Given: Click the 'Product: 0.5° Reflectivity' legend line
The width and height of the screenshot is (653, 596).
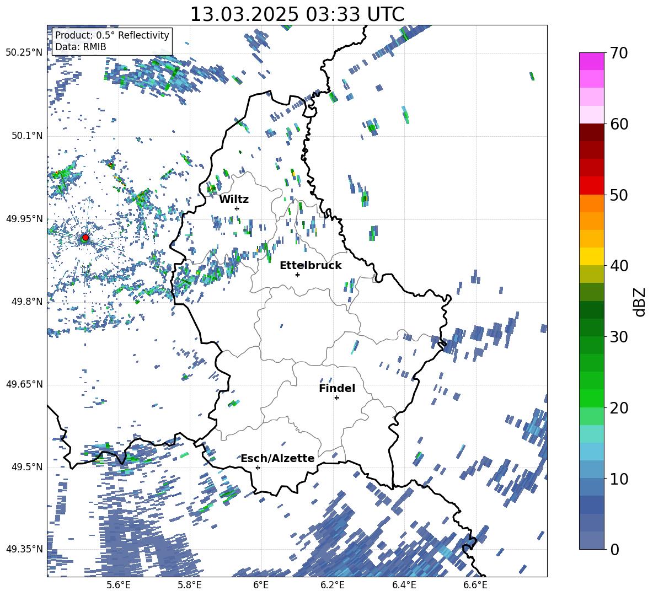Looking at the screenshot, I should [112, 35].
